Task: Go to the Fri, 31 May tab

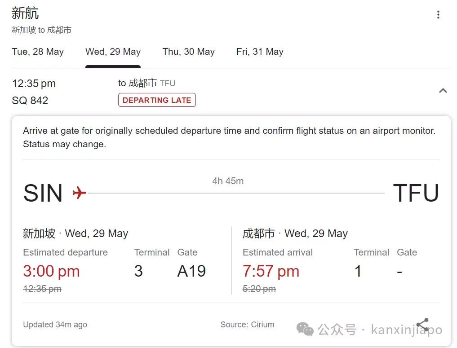Action: (x=260, y=52)
